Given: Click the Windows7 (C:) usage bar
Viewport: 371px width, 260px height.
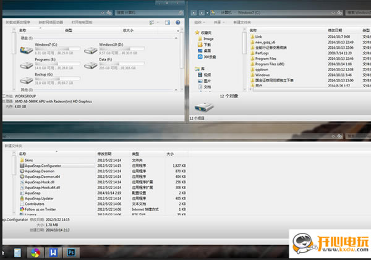Looking at the screenshot, I should tap(58, 49).
